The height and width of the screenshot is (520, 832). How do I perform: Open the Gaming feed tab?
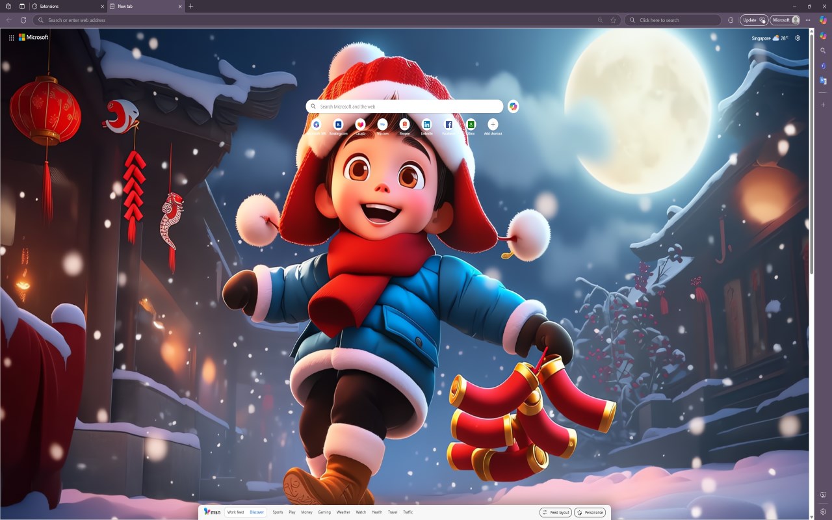point(324,512)
